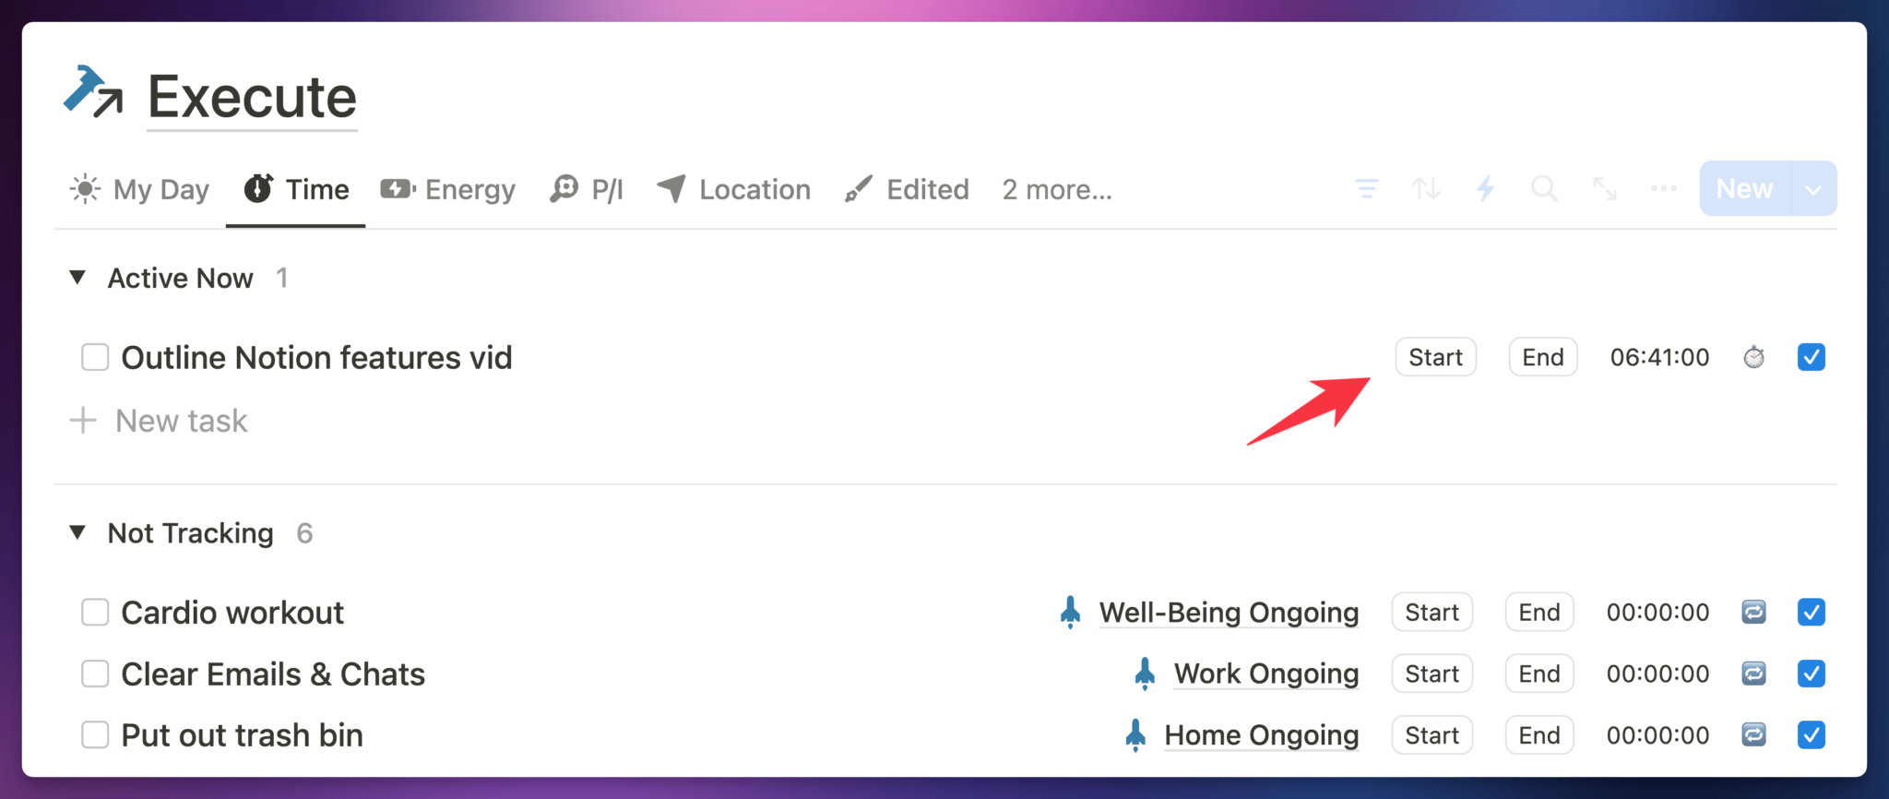
Task: Click the filter icon in the toolbar
Action: click(x=1367, y=189)
